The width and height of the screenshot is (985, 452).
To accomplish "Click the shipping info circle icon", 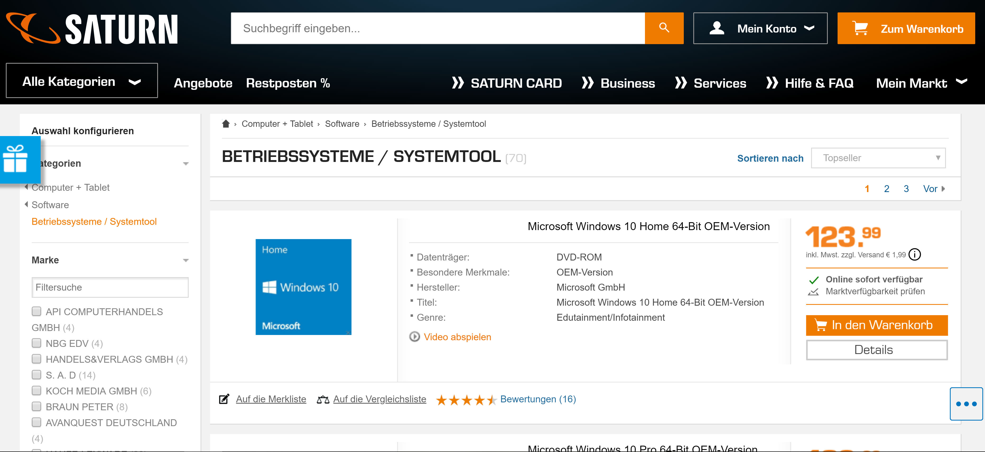I will coord(915,254).
